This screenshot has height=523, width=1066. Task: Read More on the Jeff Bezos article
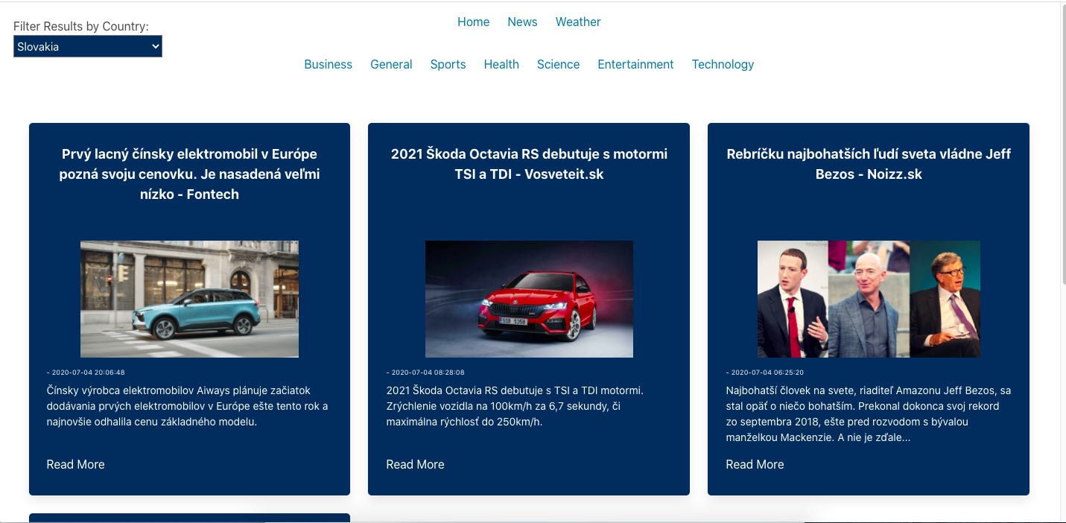point(755,464)
